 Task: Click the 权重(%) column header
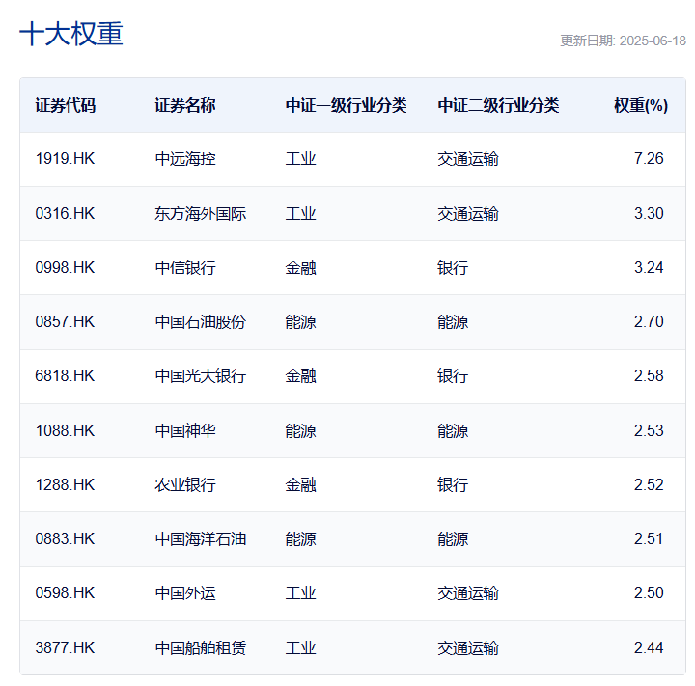coord(641,105)
